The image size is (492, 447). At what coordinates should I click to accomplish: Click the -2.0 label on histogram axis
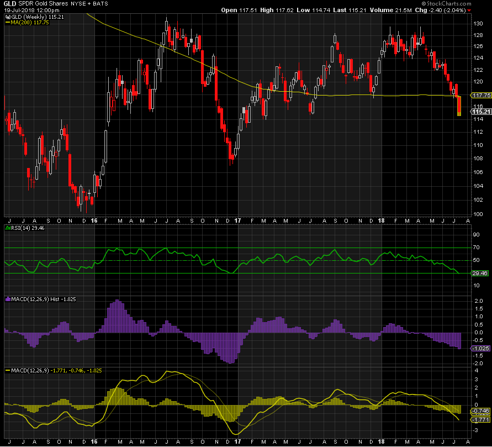tap(478, 364)
